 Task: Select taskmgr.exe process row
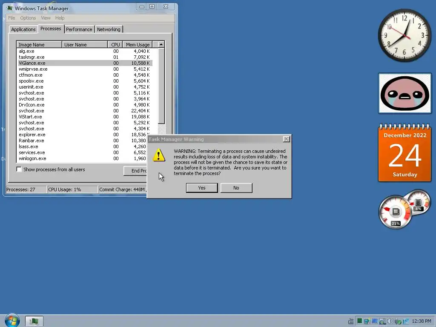(x=85, y=57)
